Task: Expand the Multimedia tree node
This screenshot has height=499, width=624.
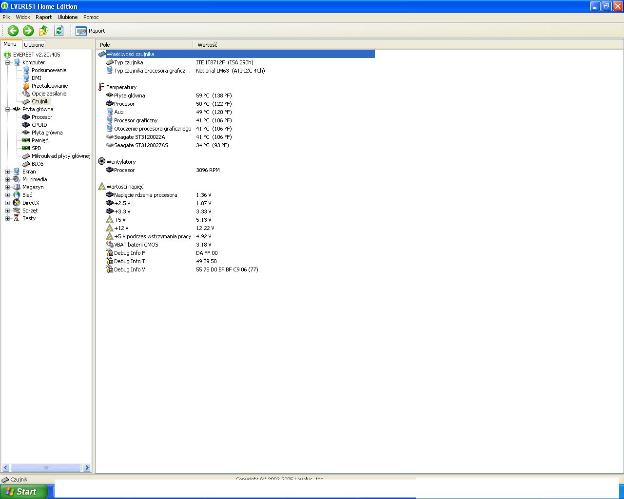Action: [x=8, y=179]
